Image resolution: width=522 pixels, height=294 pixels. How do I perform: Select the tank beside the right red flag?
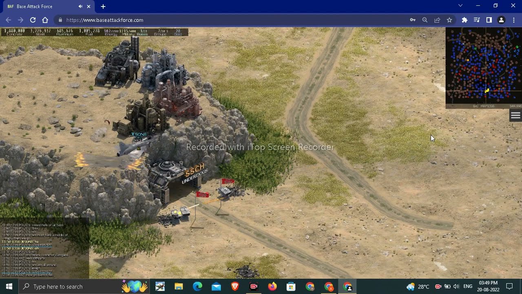point(226,191)
